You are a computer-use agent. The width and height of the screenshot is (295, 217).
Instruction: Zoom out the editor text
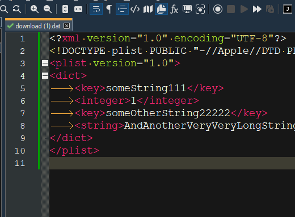coord(48,9)
